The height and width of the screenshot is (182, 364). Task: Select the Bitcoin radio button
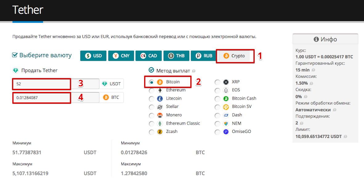point(152,82)
